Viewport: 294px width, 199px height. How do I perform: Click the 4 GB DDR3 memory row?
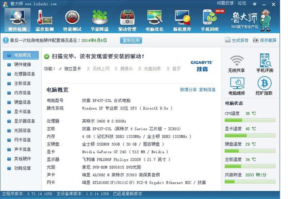pyautogui.click(x=119, y=137)
